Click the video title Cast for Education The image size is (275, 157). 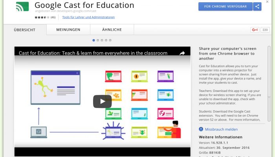coord(93,53)
